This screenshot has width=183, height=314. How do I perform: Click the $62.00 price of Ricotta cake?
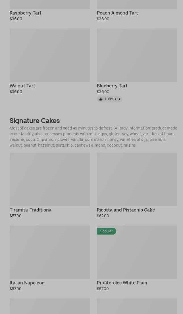[103, 216]
